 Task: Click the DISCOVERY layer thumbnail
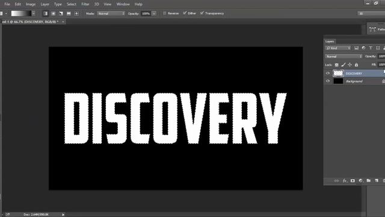(338, 74)
